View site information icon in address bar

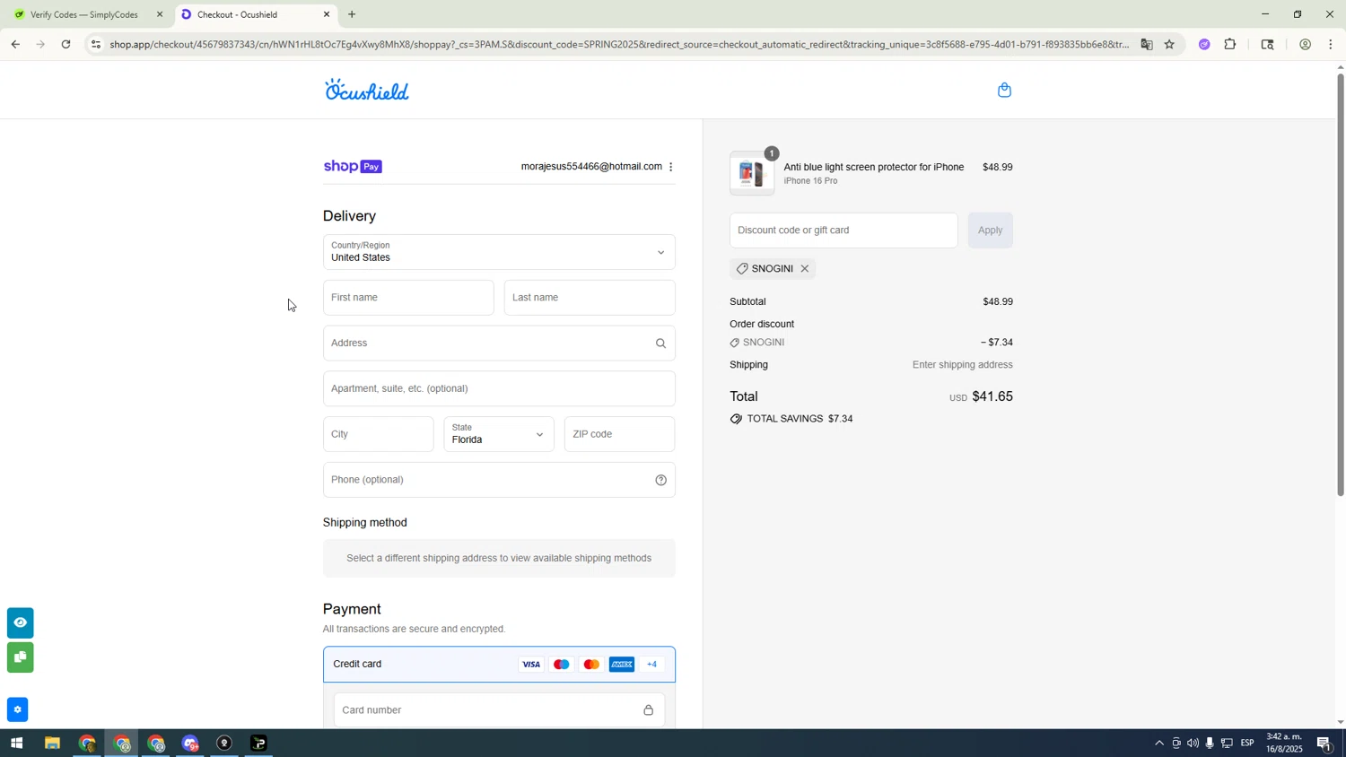click(x=96, y=44)
